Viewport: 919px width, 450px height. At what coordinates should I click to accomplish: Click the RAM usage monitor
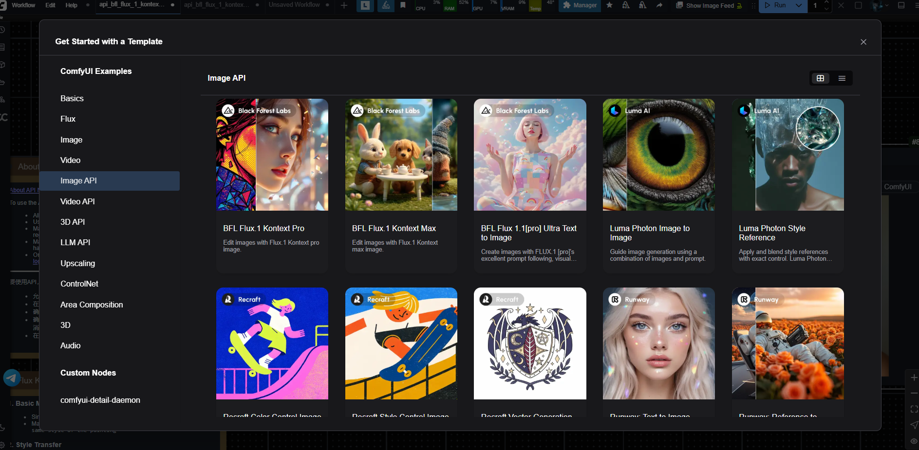pos(457,5)
